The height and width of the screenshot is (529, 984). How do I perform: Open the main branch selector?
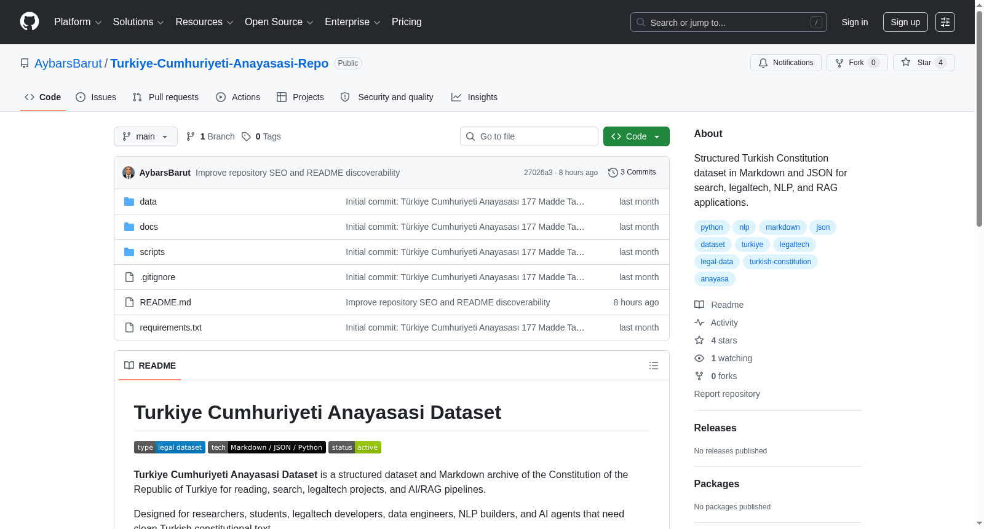coord(146,136)
